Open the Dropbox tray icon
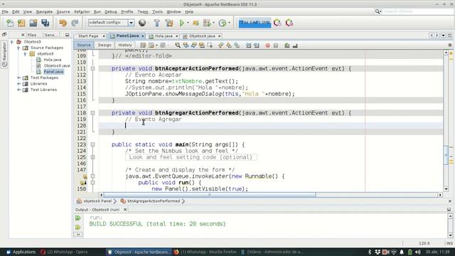This screenshot has height=256, width=455. [378, 252]
